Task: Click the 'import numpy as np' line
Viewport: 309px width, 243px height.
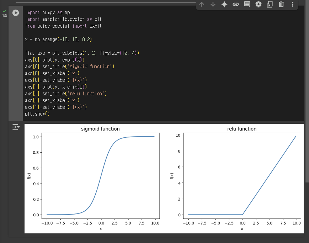Action: coord(48,12)
